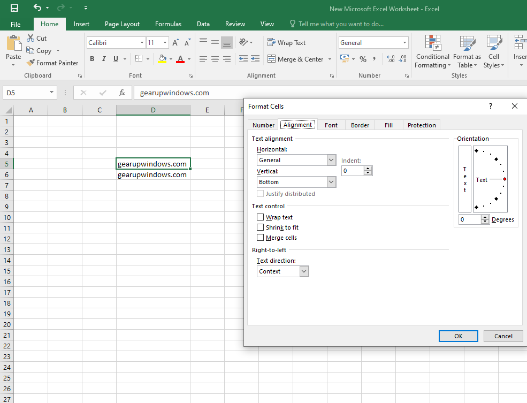Switch to the Protection tab in dialog

[422, 125]
